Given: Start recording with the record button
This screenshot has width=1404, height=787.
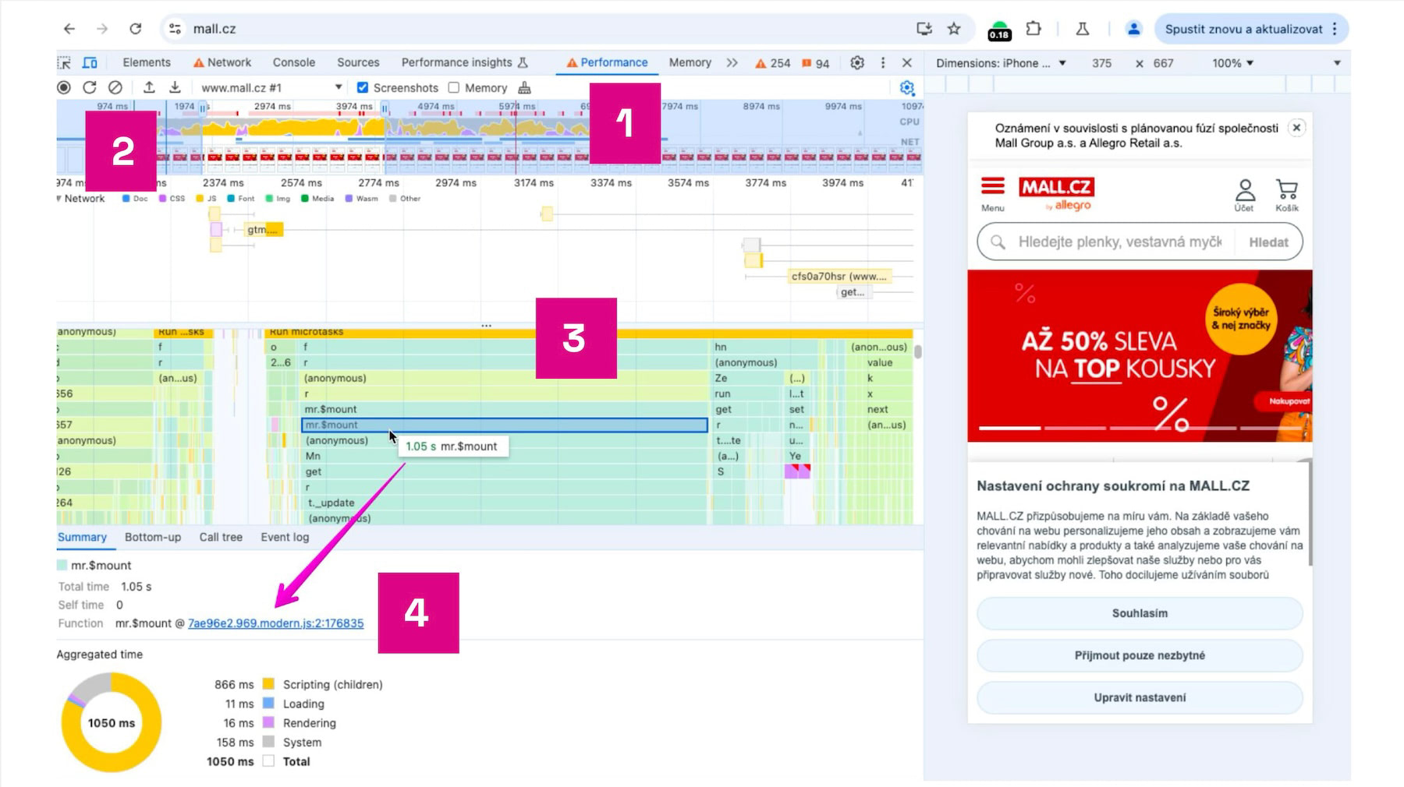Looking at the screenshot, I should 65,87.
